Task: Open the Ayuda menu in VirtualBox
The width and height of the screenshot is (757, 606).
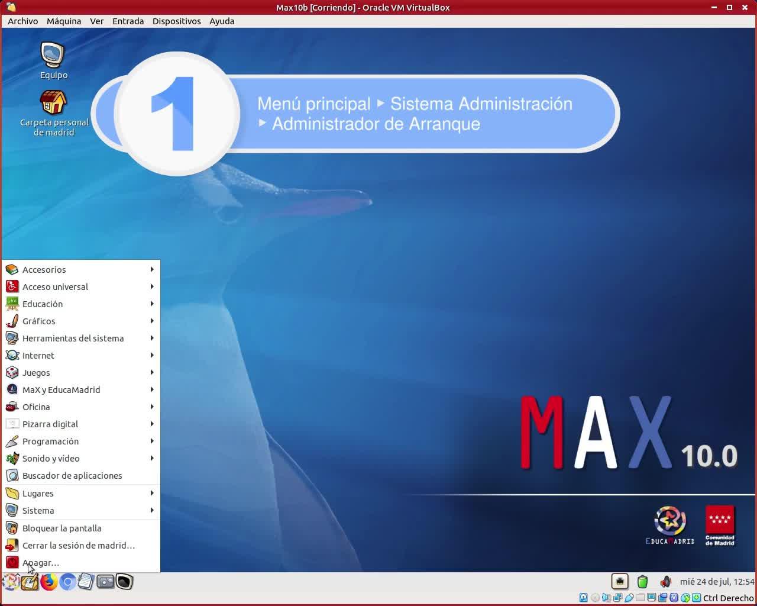Action: tap(222, 21)
